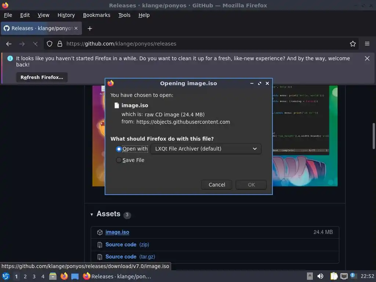
Task: Click the Source code (tar.gz) link
Action: [x=130, y=257]
